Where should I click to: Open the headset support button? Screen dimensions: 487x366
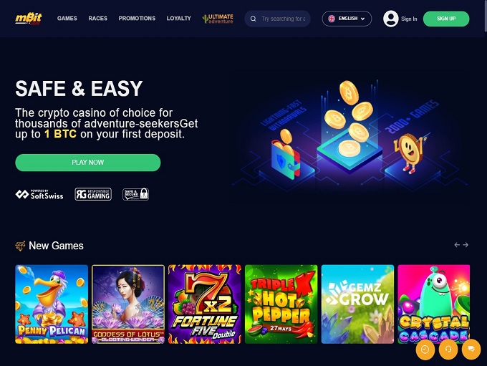point(448,350)
